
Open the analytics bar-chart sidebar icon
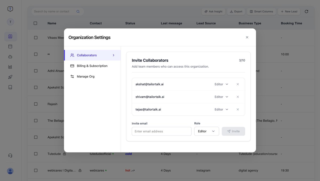coord(10,66)
